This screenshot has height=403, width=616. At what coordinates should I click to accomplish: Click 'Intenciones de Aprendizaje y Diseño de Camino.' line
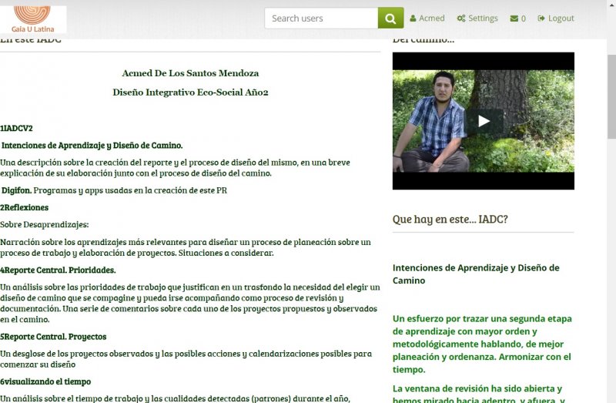(92, 146)
